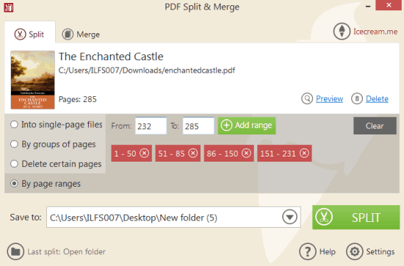Click the green SPLIT button
Screen dimensions: 404x266
coord(356,218)
